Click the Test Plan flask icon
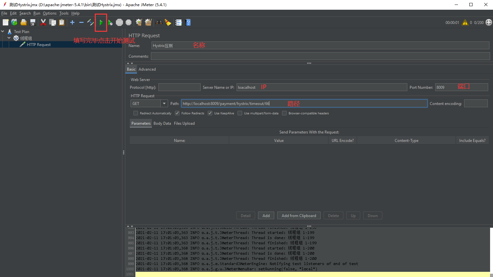Viewport: 493px width, 277px height. point(9,31)
